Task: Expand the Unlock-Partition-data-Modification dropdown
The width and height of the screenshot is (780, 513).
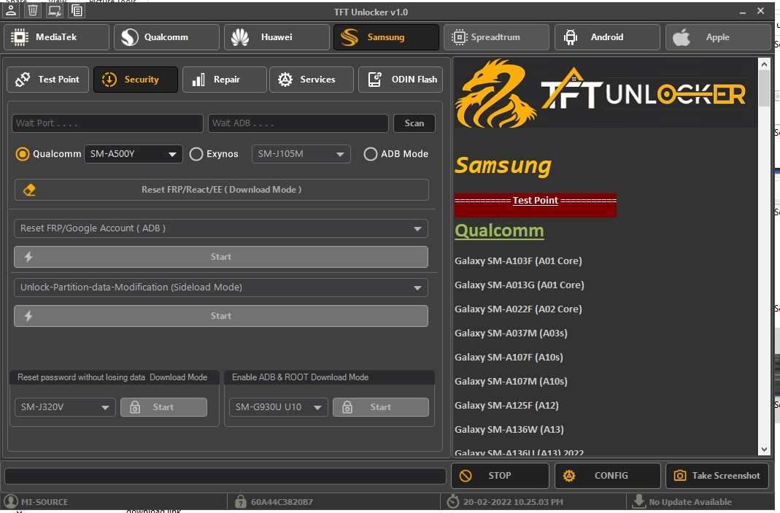Action: (221, 288)
